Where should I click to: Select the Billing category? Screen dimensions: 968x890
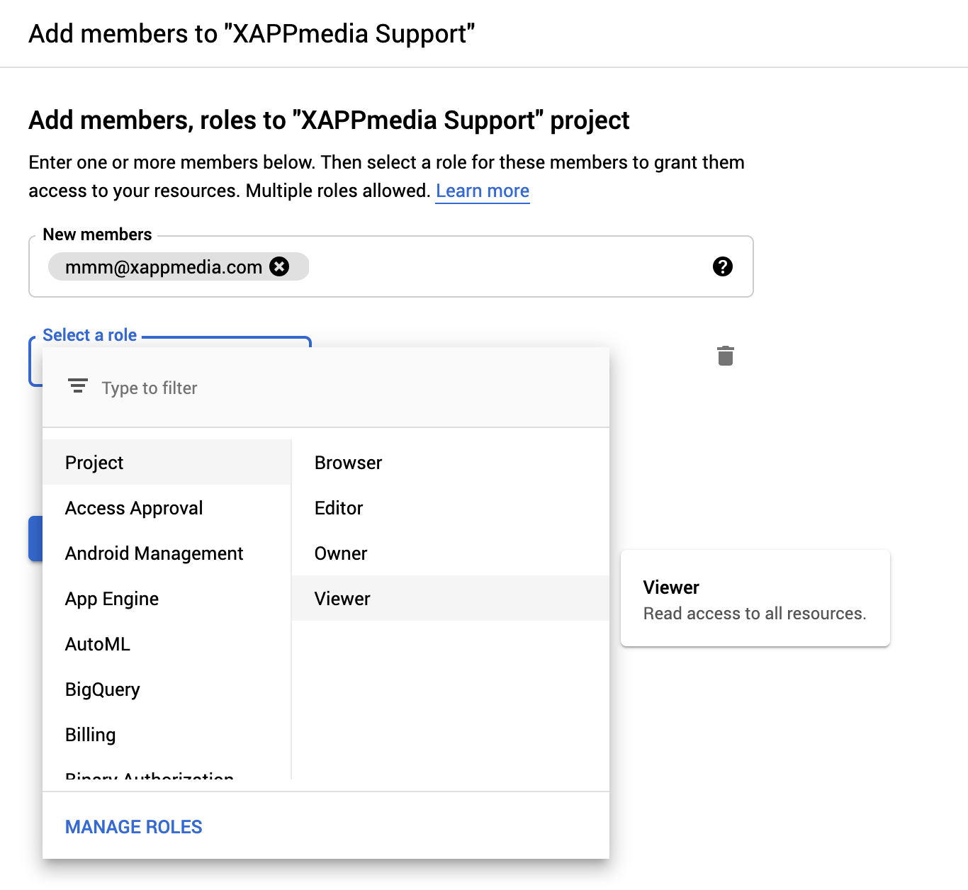167,735
